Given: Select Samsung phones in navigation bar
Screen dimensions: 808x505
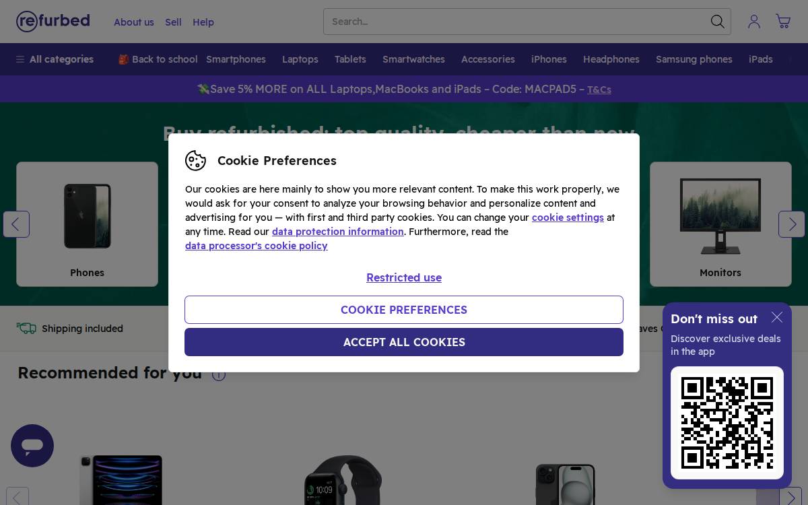Looking at the screenshot, I should point(694,59).
